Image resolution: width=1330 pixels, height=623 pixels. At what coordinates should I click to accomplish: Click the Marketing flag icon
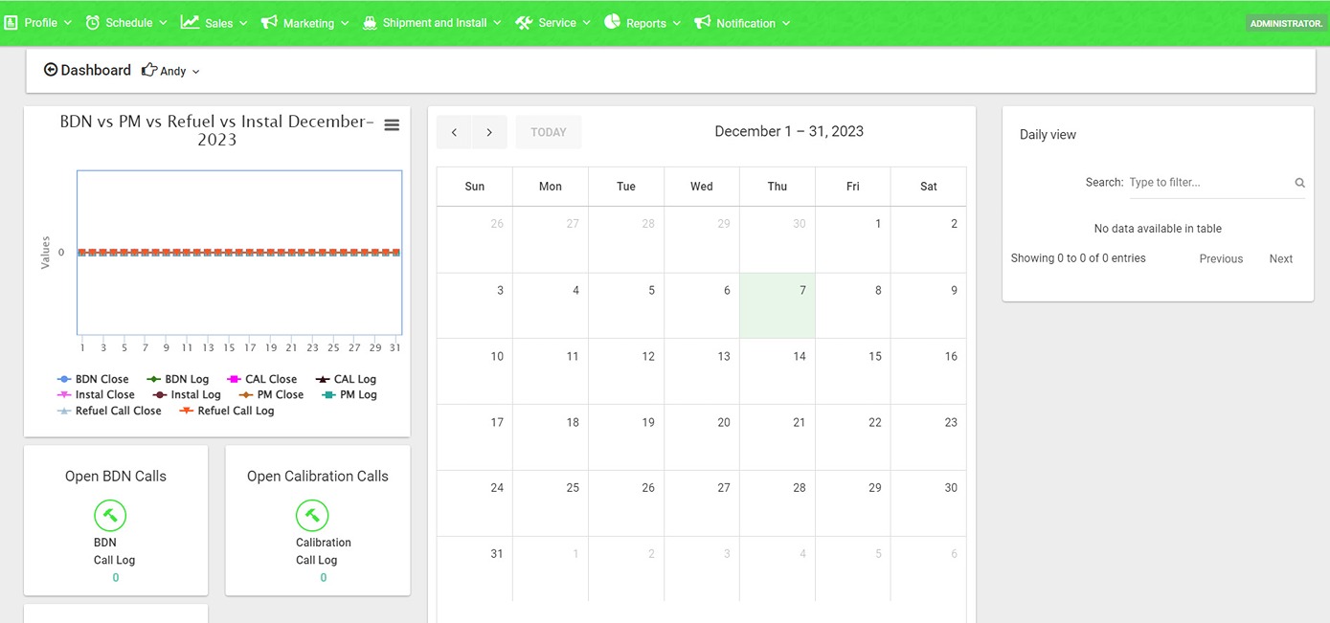[x=268, y=21]
